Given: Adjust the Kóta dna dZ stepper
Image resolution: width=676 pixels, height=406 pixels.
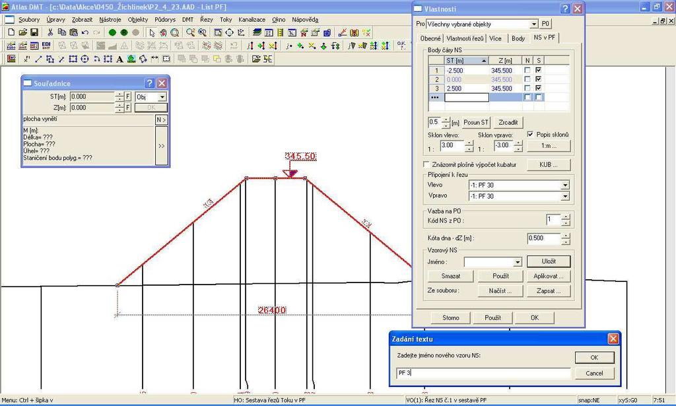Looking at the screenshot, I should click(x=566, y=239).
